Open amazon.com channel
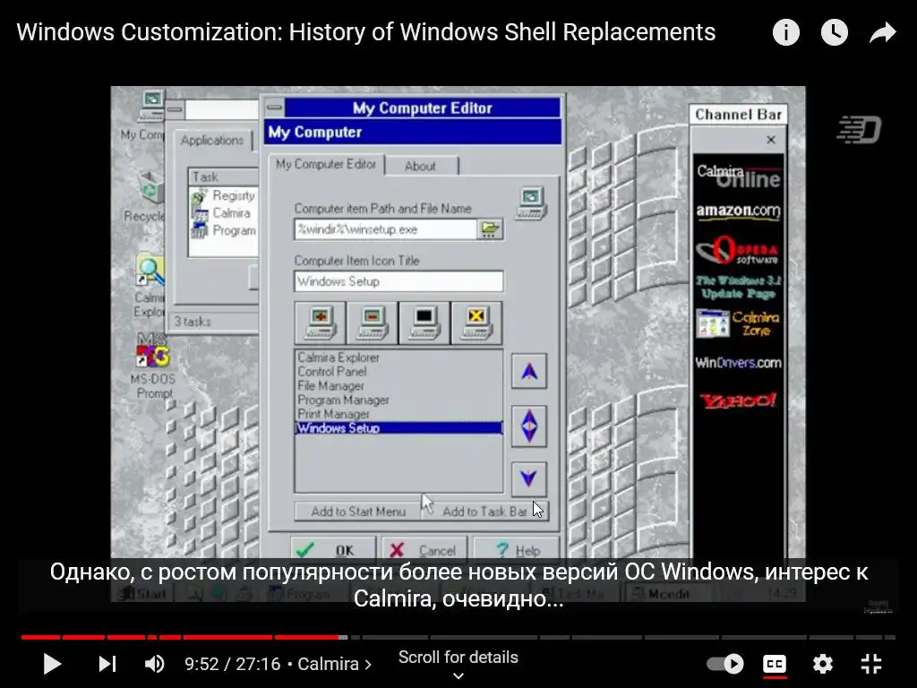917x688 pixels. 738,211
